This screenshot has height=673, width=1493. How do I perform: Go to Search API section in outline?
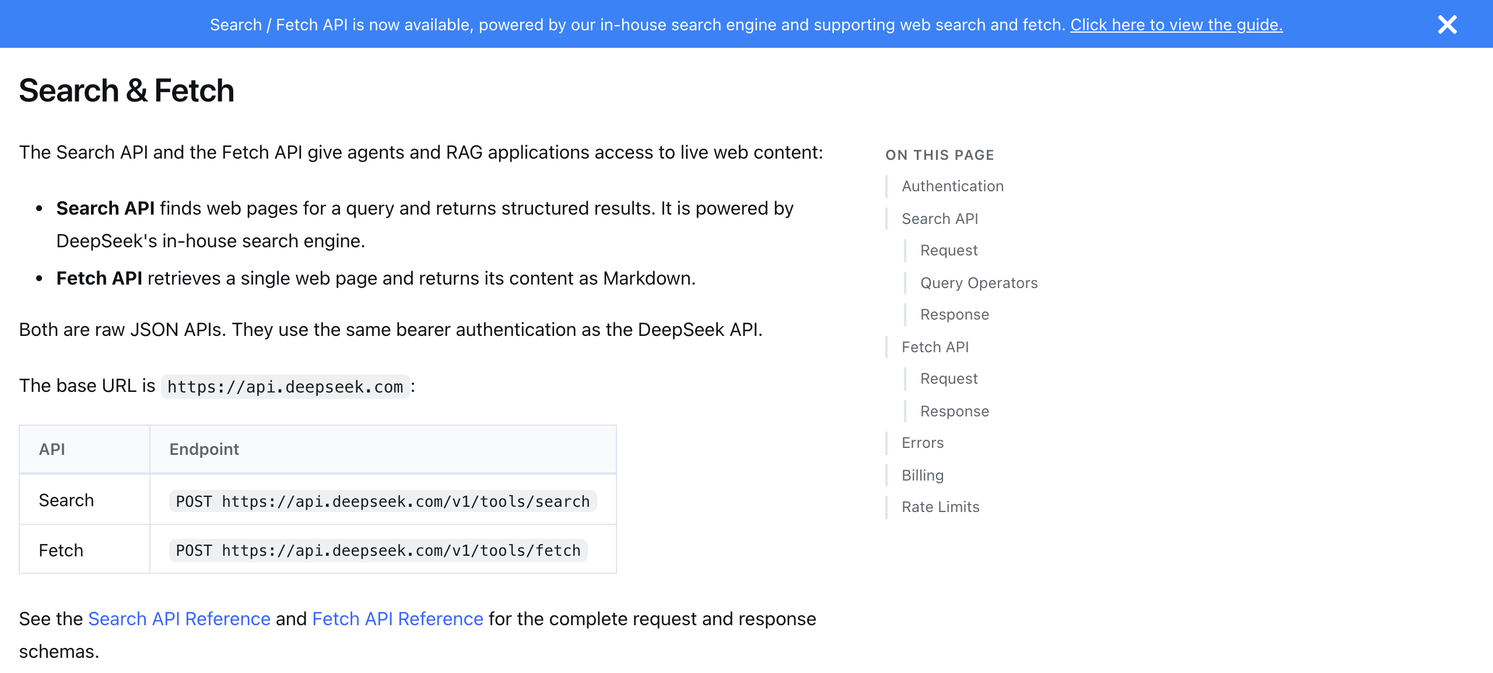click(x=940, y=219)
